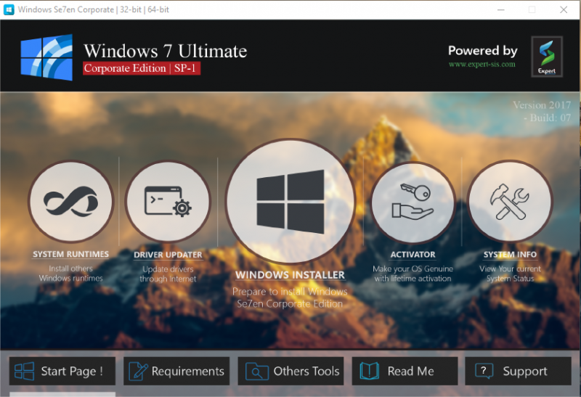Launch the Driver Updater terminal-gear icon

pos(168,202)
